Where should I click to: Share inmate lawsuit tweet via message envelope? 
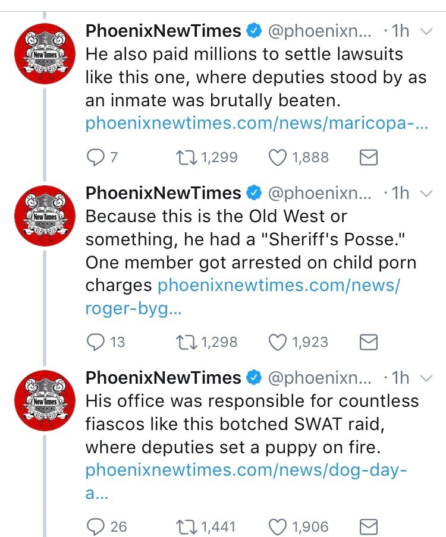(369, 157)
